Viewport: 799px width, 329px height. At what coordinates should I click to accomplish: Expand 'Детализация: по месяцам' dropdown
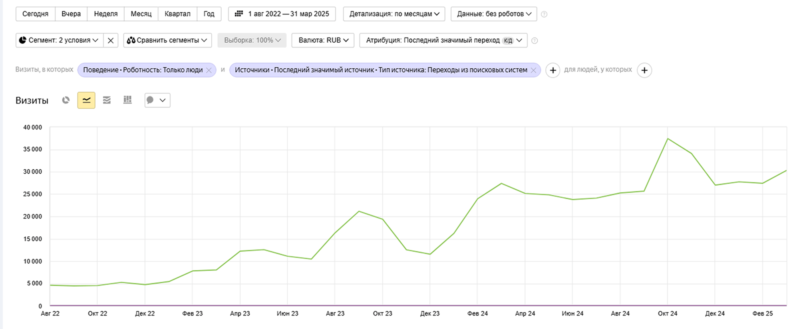(x=394, y=14)
